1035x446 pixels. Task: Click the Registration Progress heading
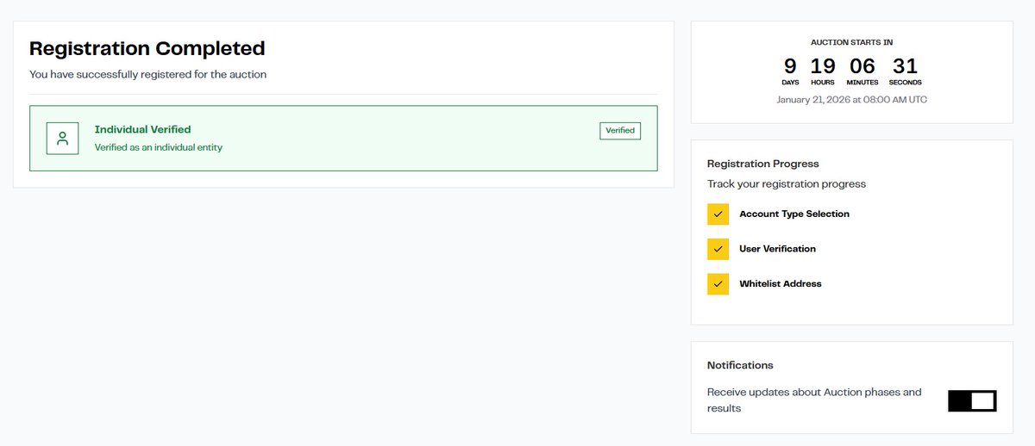(763, 164)
